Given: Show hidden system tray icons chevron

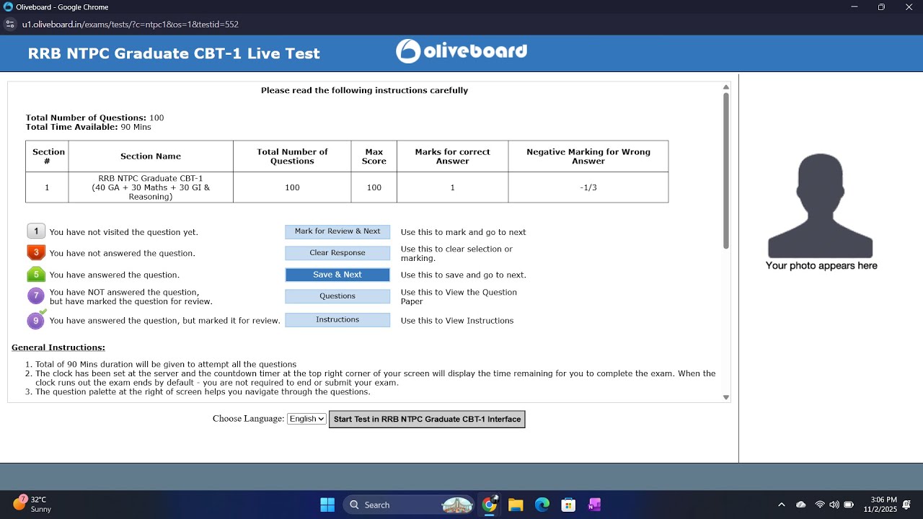Looking at the screenshot, I should (x=782, y=505).
